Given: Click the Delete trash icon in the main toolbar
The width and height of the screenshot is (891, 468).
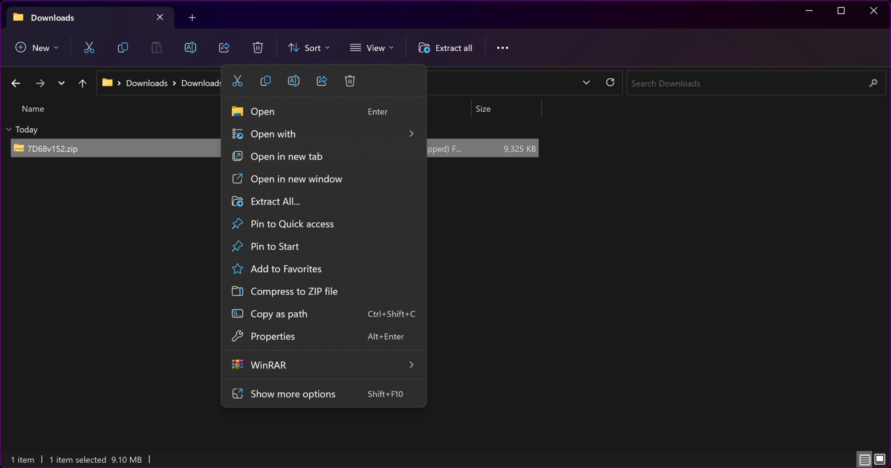Looking at the screenshot, I should [x=258, y=48].
